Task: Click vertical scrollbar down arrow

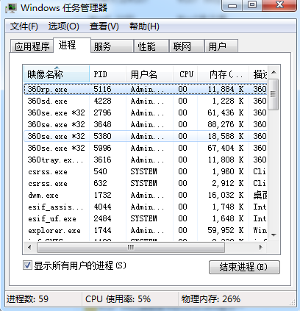Action: pyautogui.click(x=274, y=235)
